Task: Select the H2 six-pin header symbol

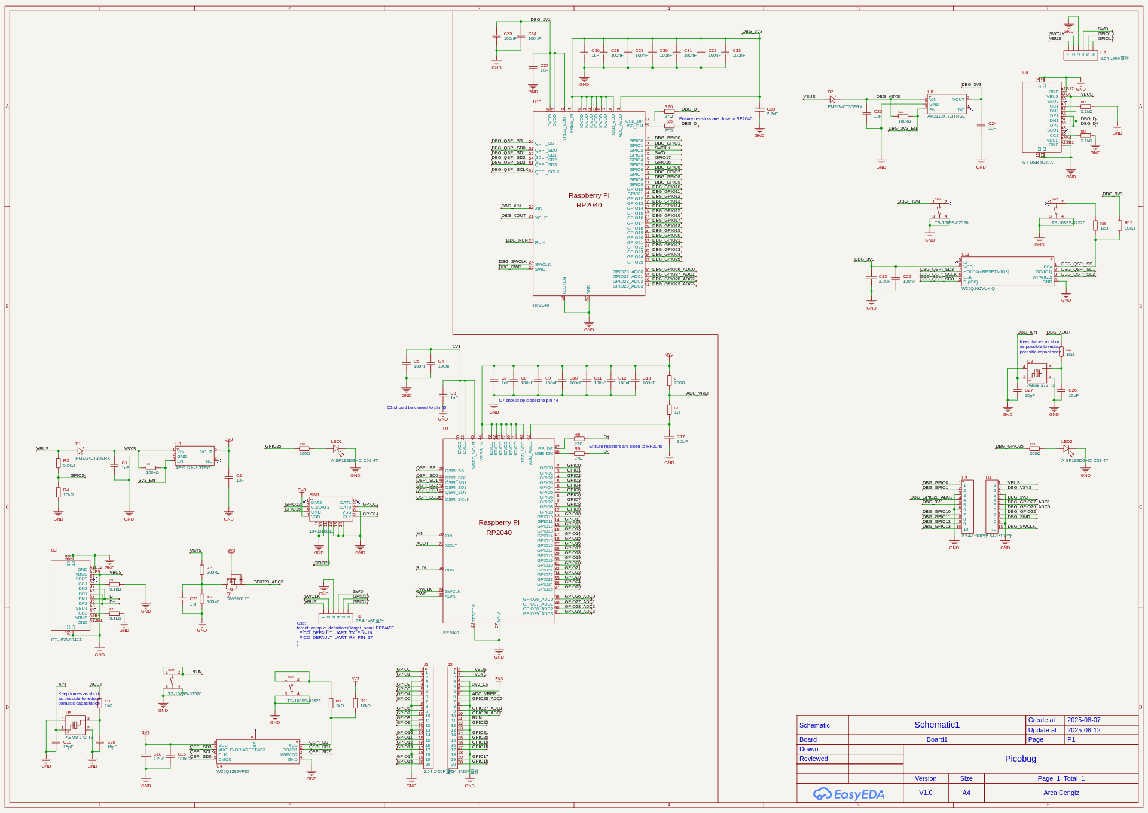Action: point(1080,55)
